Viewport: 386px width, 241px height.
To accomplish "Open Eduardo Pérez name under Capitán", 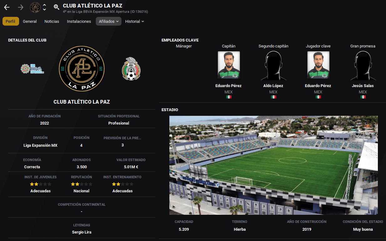I will (229, 86).
